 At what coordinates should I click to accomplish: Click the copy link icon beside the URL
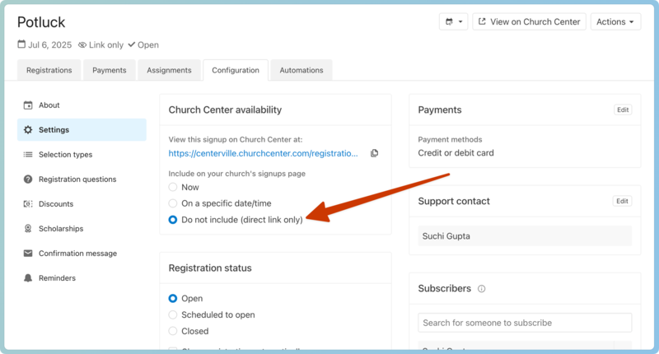point(374,153)
